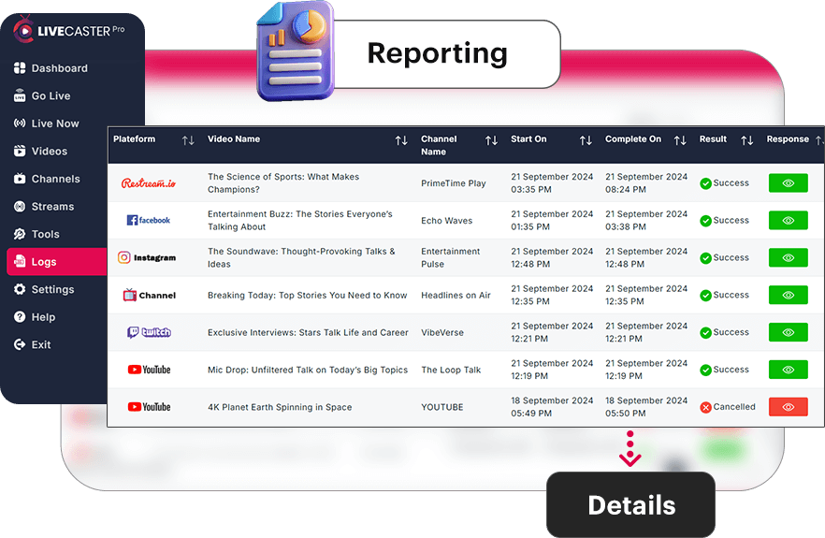Click the Details button
825x538 pixels.
(x=630, y=505)
